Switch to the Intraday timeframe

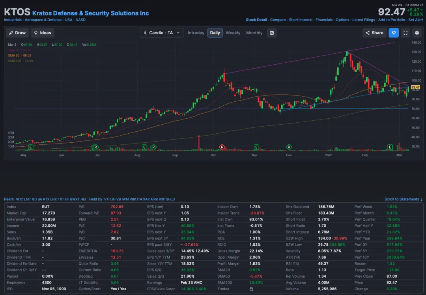196,33
